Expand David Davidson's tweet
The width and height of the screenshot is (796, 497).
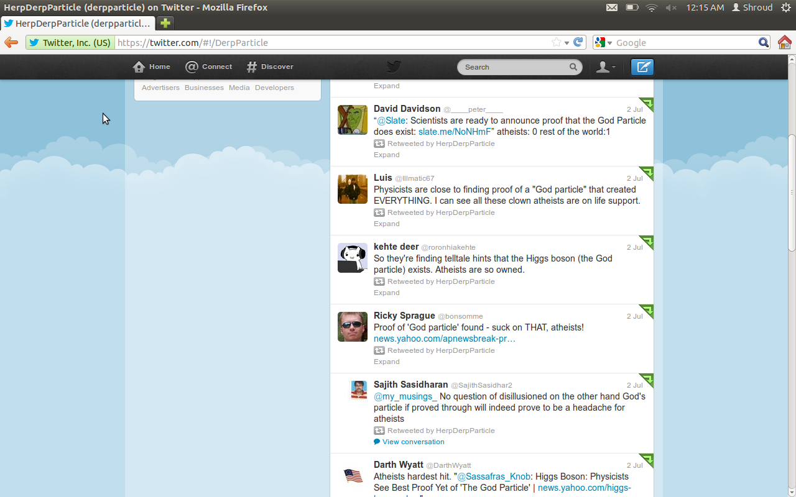[x=387, y=155]
